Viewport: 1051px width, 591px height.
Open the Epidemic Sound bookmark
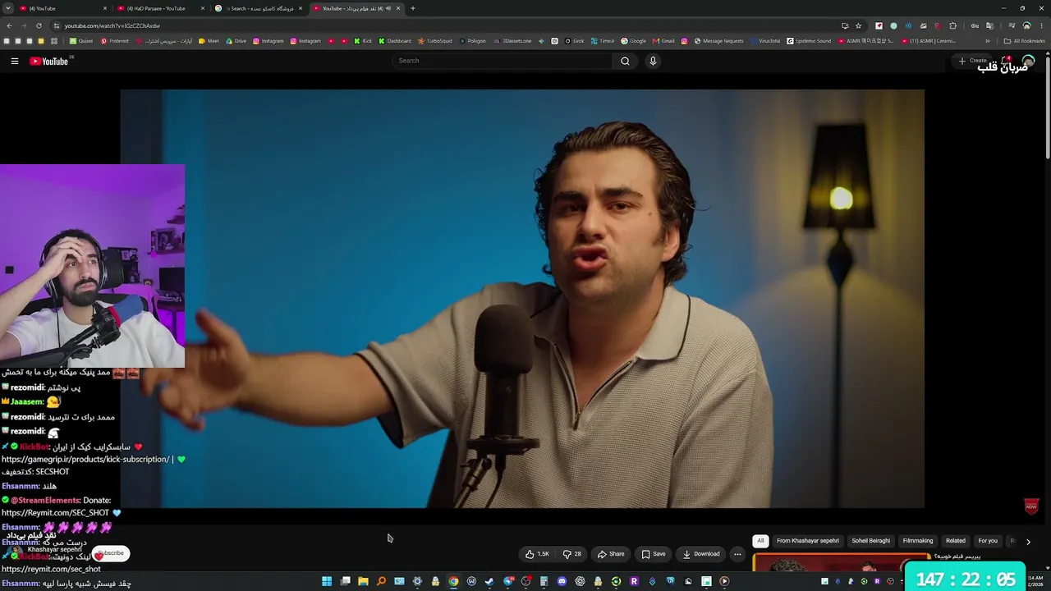[x=810, y=41]
